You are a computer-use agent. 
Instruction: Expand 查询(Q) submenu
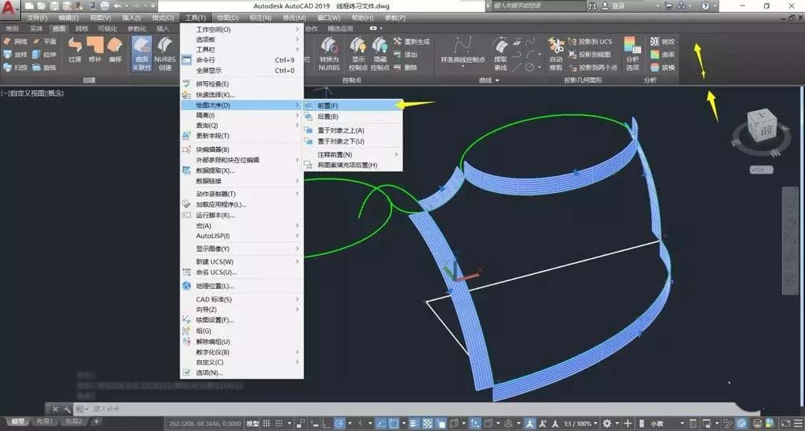[242, 125]
